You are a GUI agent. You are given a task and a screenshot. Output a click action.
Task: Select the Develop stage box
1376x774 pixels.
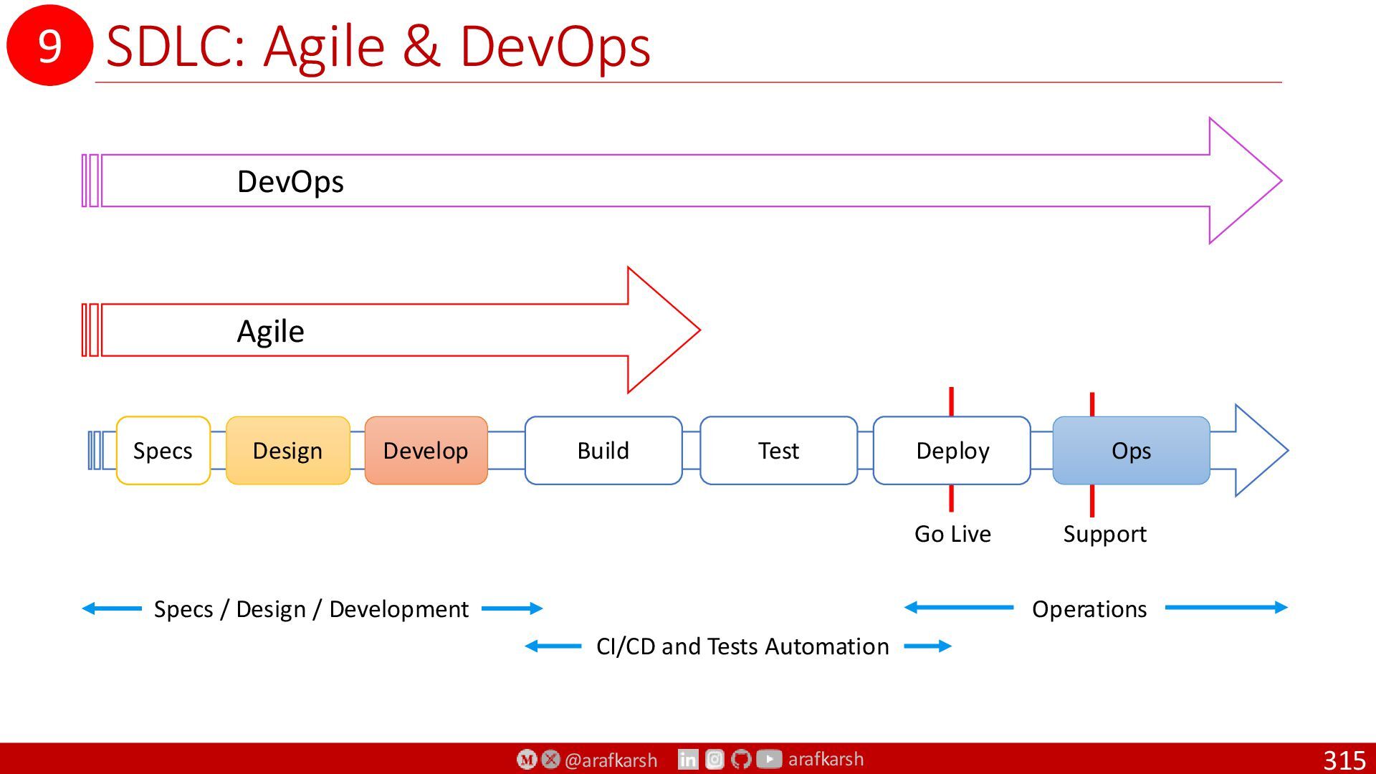(x=426, y=451)
